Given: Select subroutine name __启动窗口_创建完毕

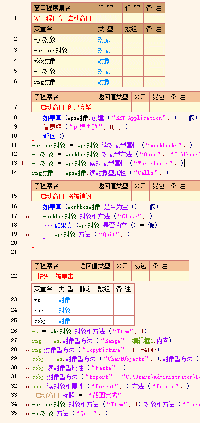Looking at the screenshot, I should (x=63, y=107).
